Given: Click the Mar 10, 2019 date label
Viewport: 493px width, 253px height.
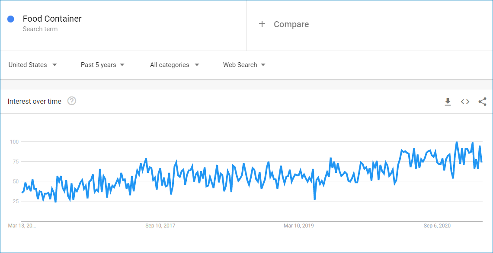Looking at the screenshot, I should [x=298, y=225].
